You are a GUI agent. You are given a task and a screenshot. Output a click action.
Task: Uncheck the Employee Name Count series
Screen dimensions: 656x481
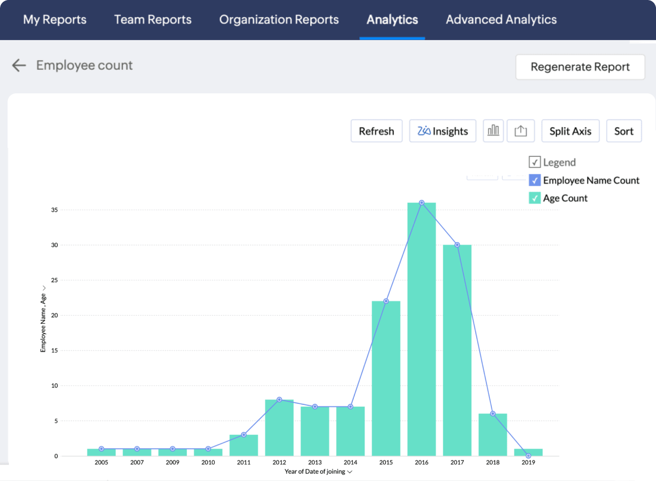(x=535, y=180)
